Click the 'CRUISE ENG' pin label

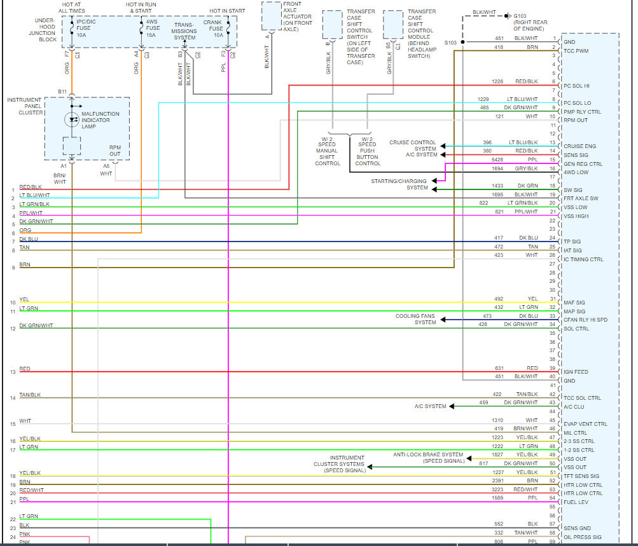click(579, 146)
